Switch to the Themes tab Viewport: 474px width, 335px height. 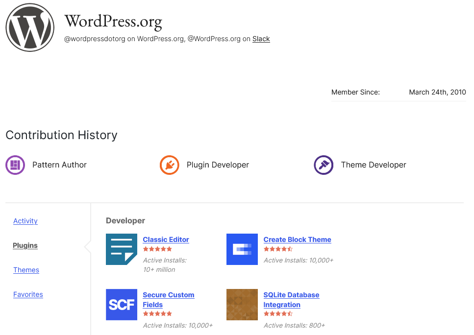26,270
